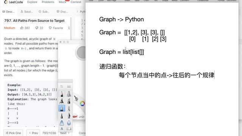The width and height of the screenshot is (242, 136).
Task: Click the LeetCode logo
Action: point(14,2)
